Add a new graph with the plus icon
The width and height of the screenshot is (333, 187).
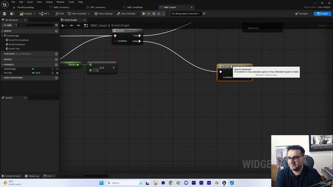click(x=56, y=31)
